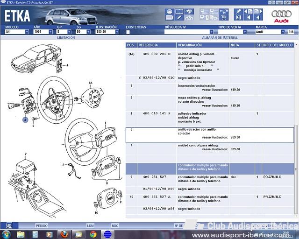This screenshot has width=299, height=239.
Task: Click the three shopping carts icon
Action: (x=224, y=11)
